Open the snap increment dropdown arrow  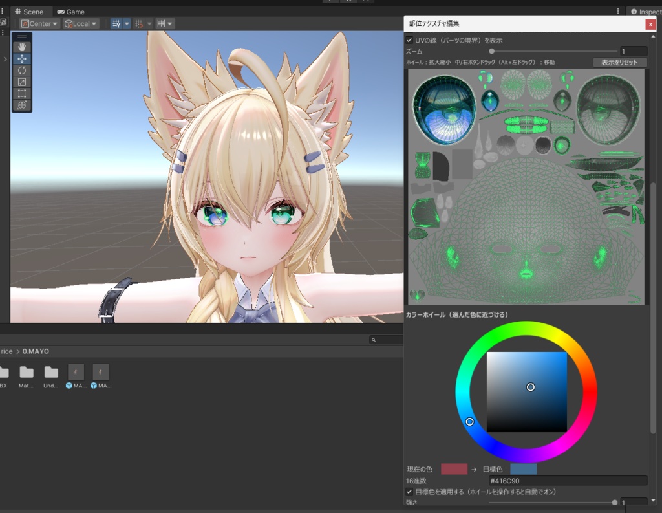tap(149, 24)
